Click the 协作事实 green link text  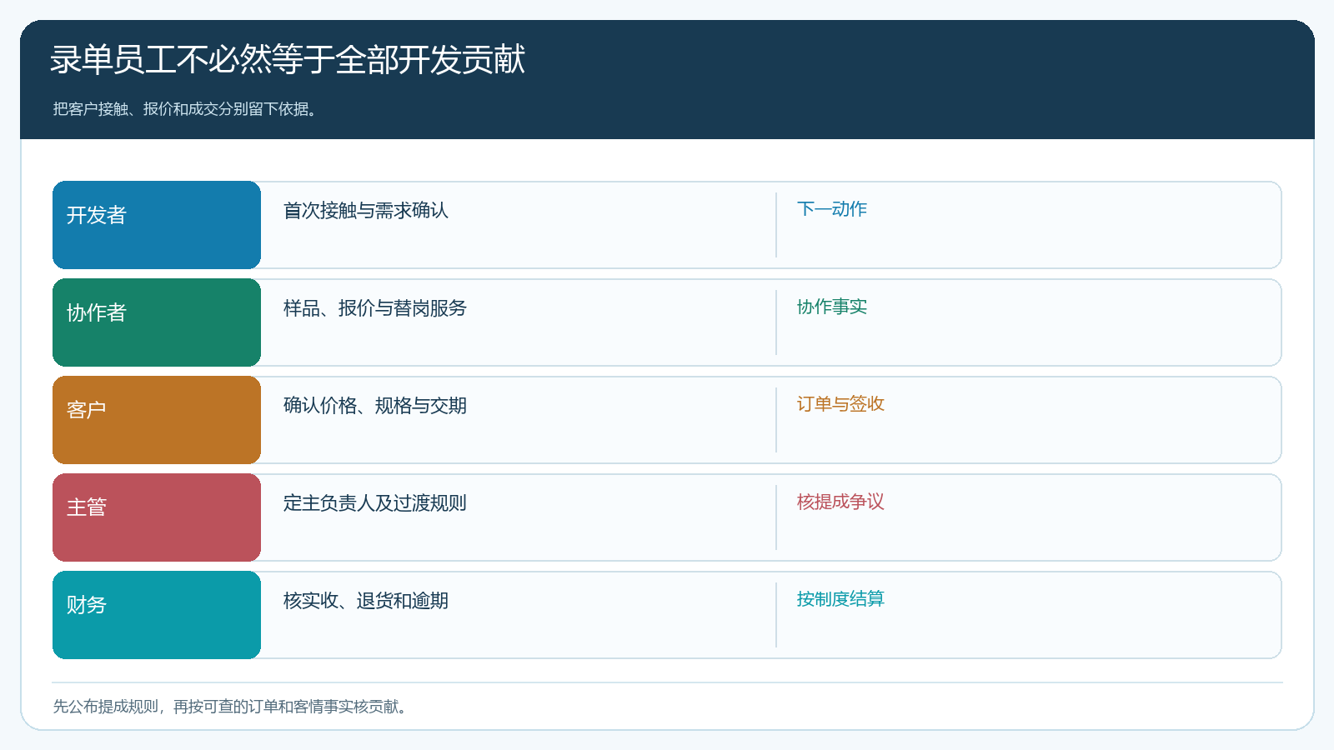point(832,307)
